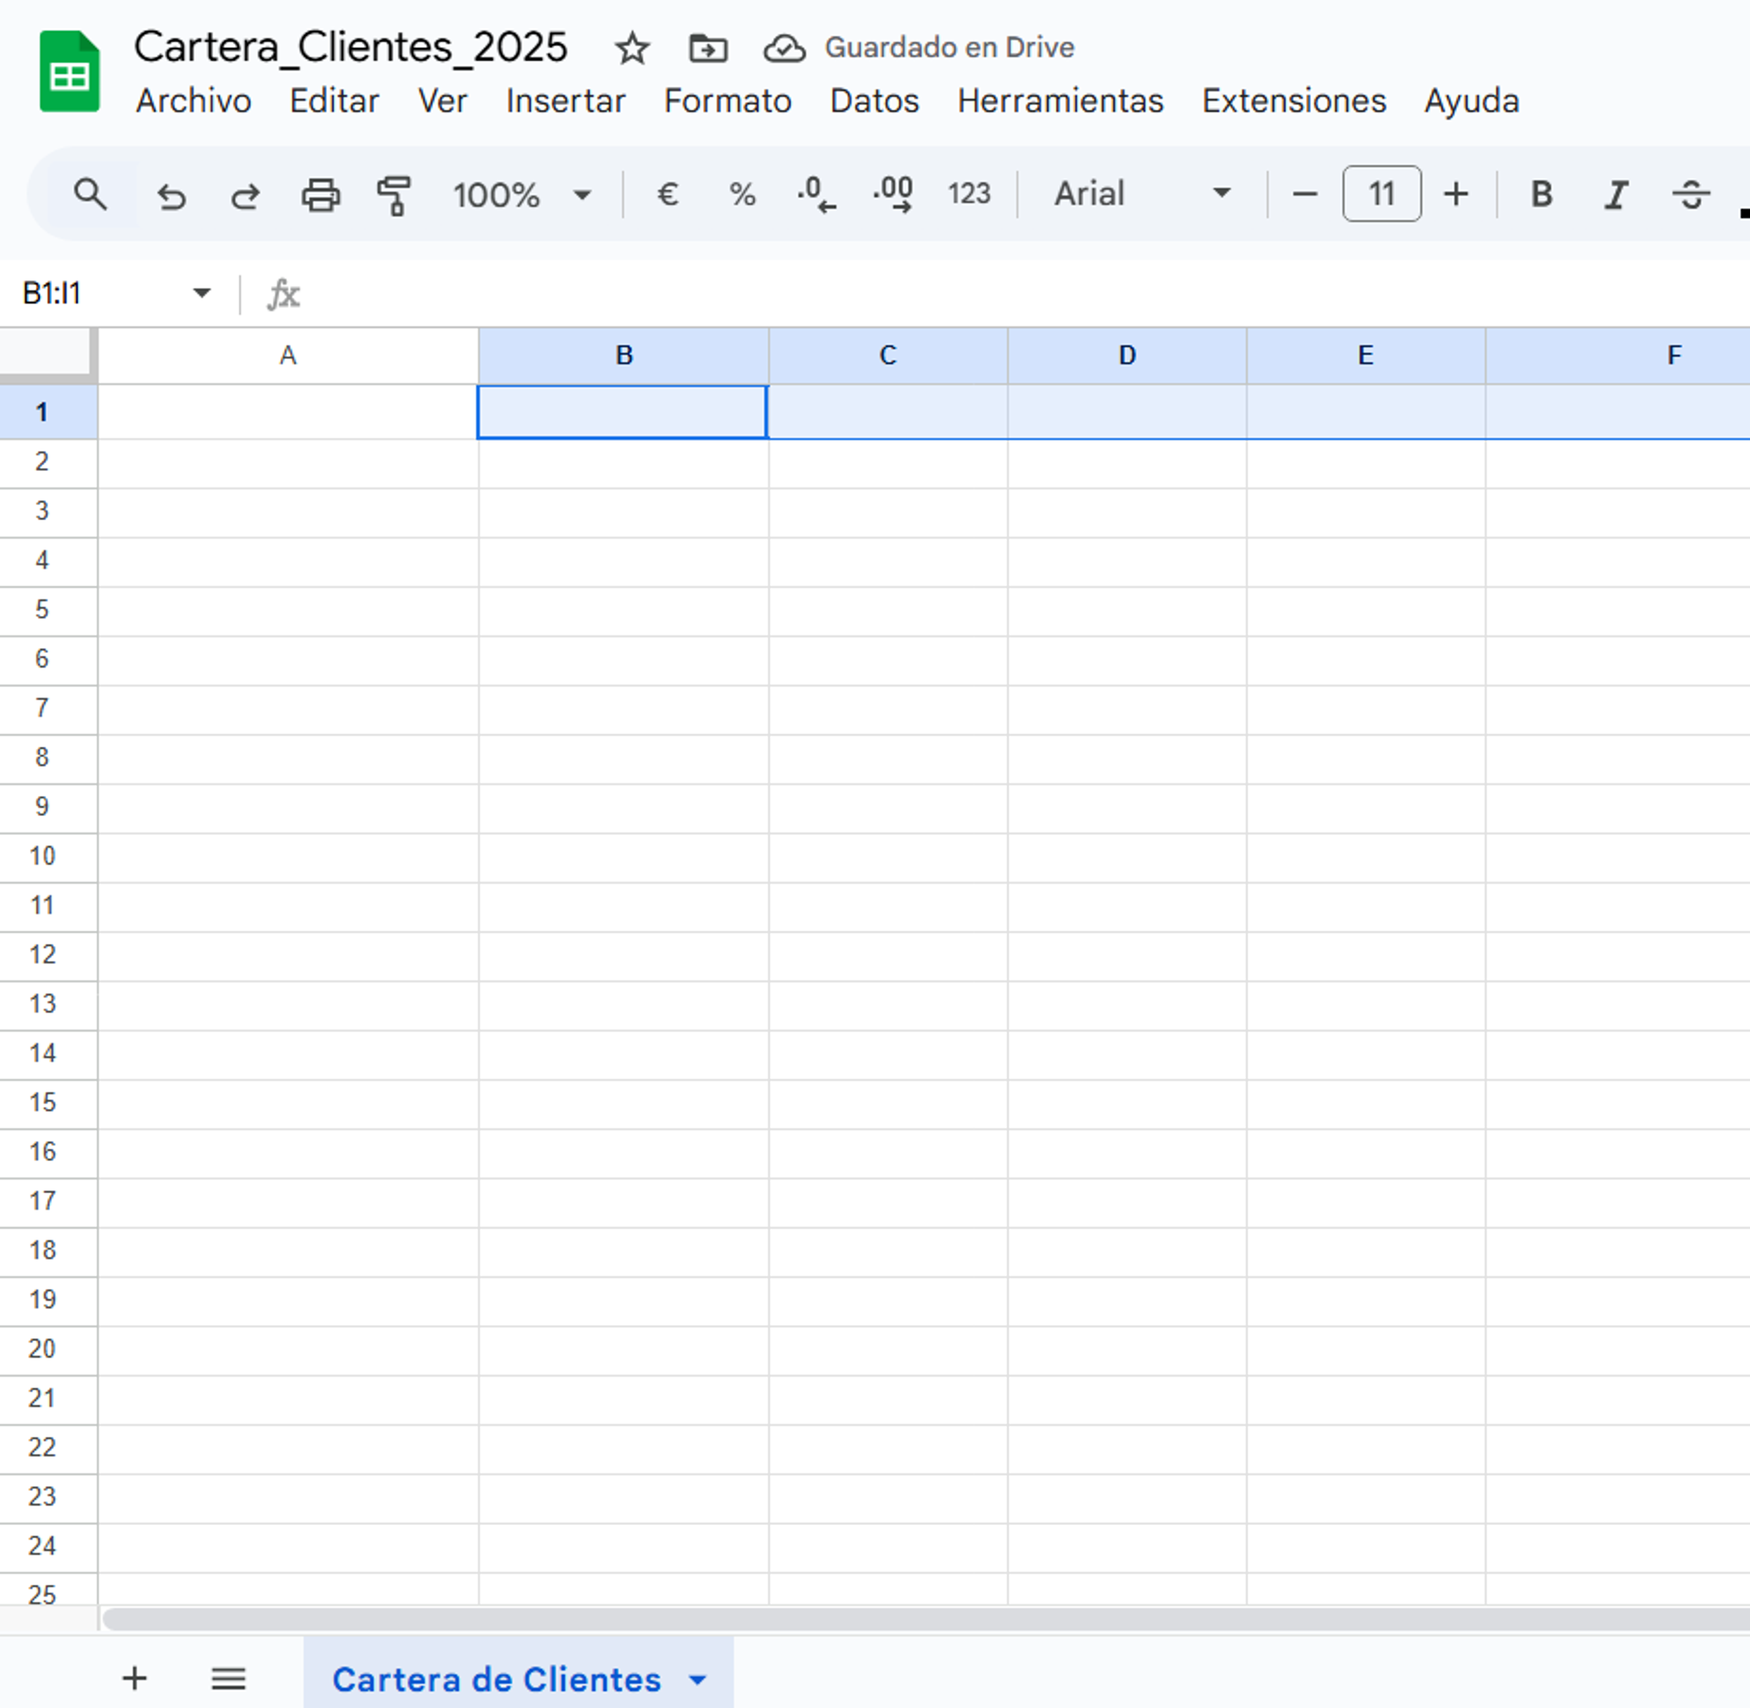Click the font size 11 field

point(1381,194)
